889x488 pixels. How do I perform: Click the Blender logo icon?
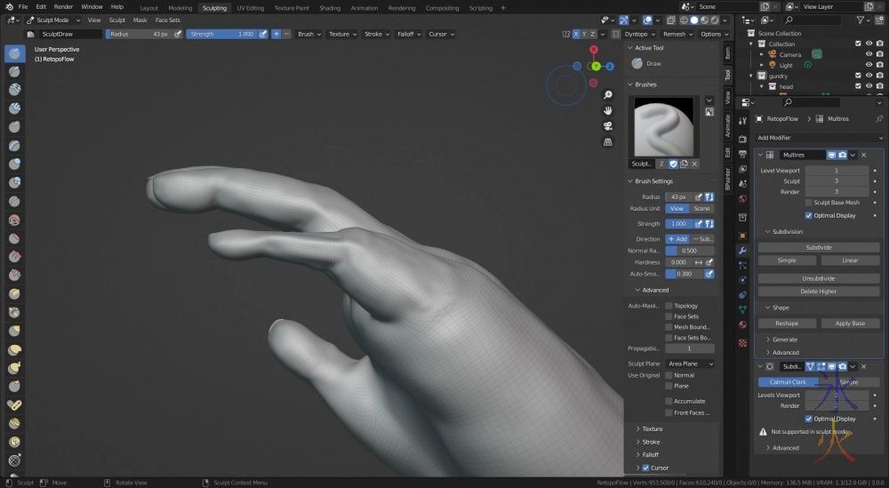tap(8, 7)
